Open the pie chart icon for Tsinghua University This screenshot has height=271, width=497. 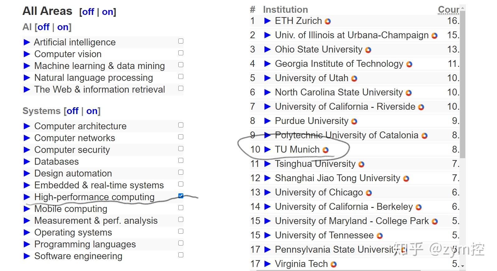[361, 164]
